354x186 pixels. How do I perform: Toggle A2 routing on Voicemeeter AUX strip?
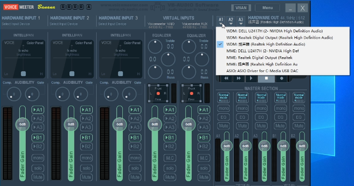[x=204, y=119]
